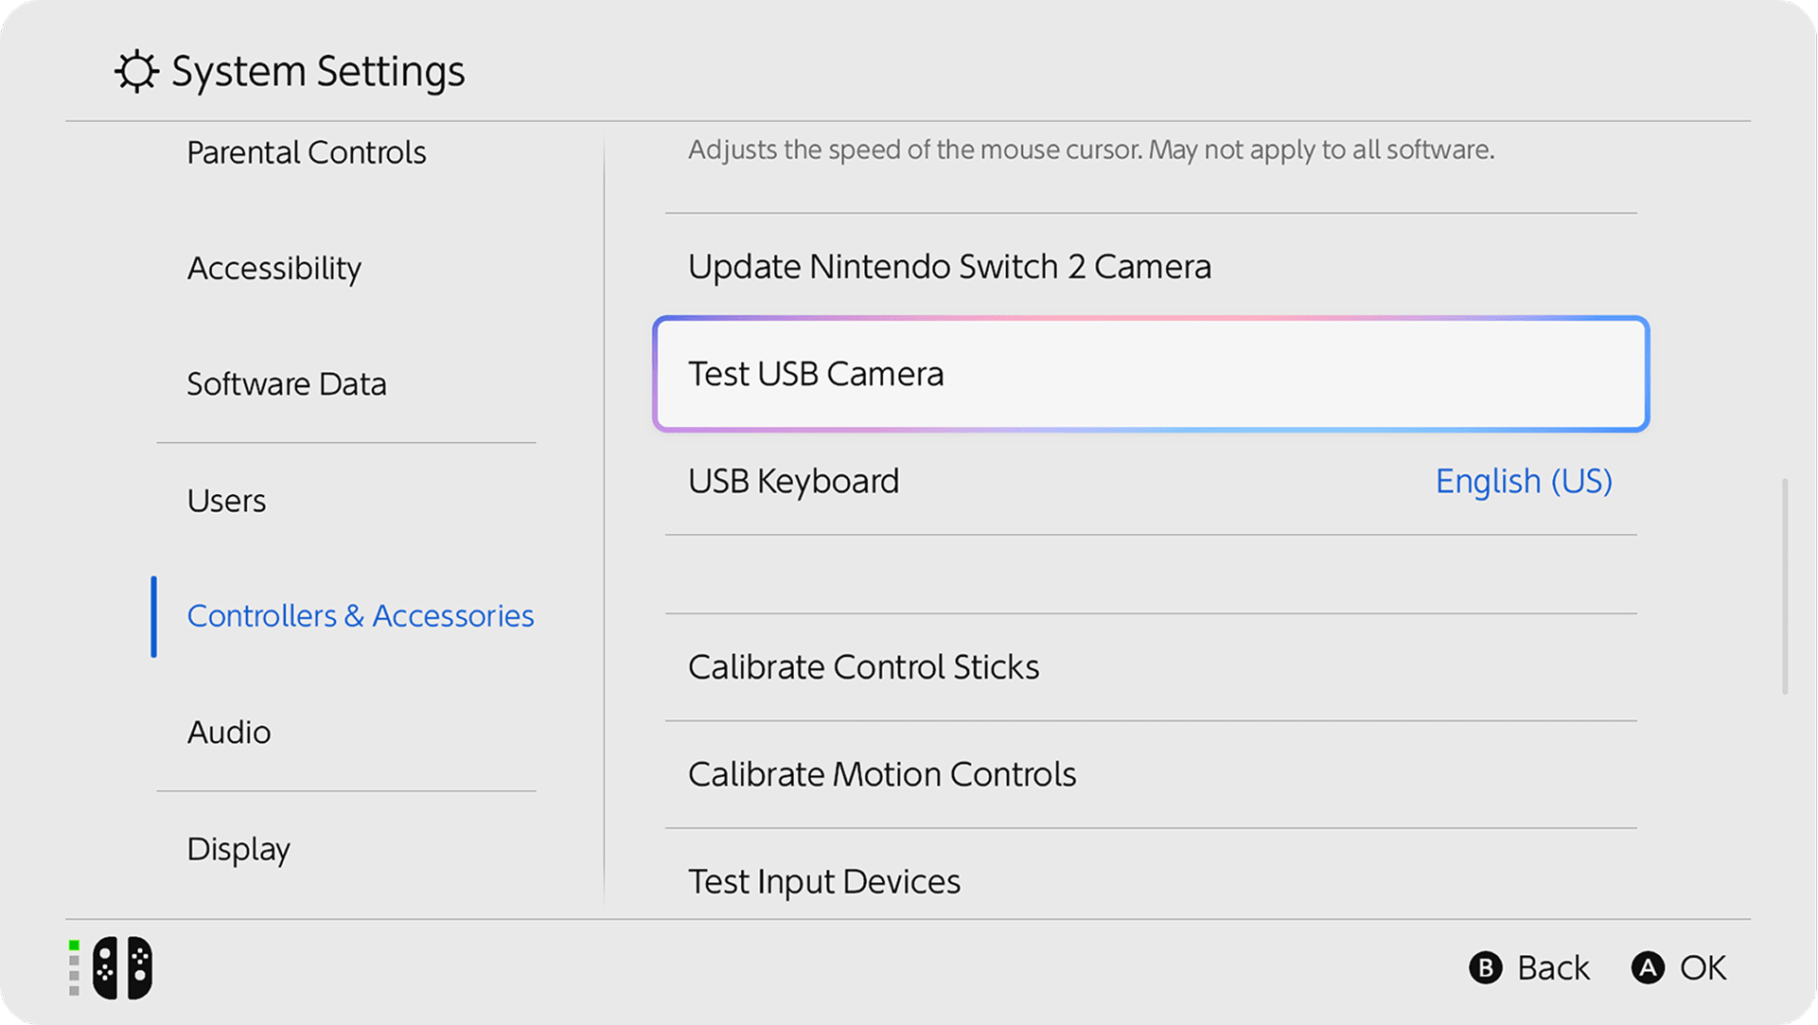Screen dimensions: 1818x1025
Task: Open the Software Data section
Action: [x=286, y=384]
